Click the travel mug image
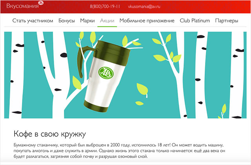 point(104,76)
